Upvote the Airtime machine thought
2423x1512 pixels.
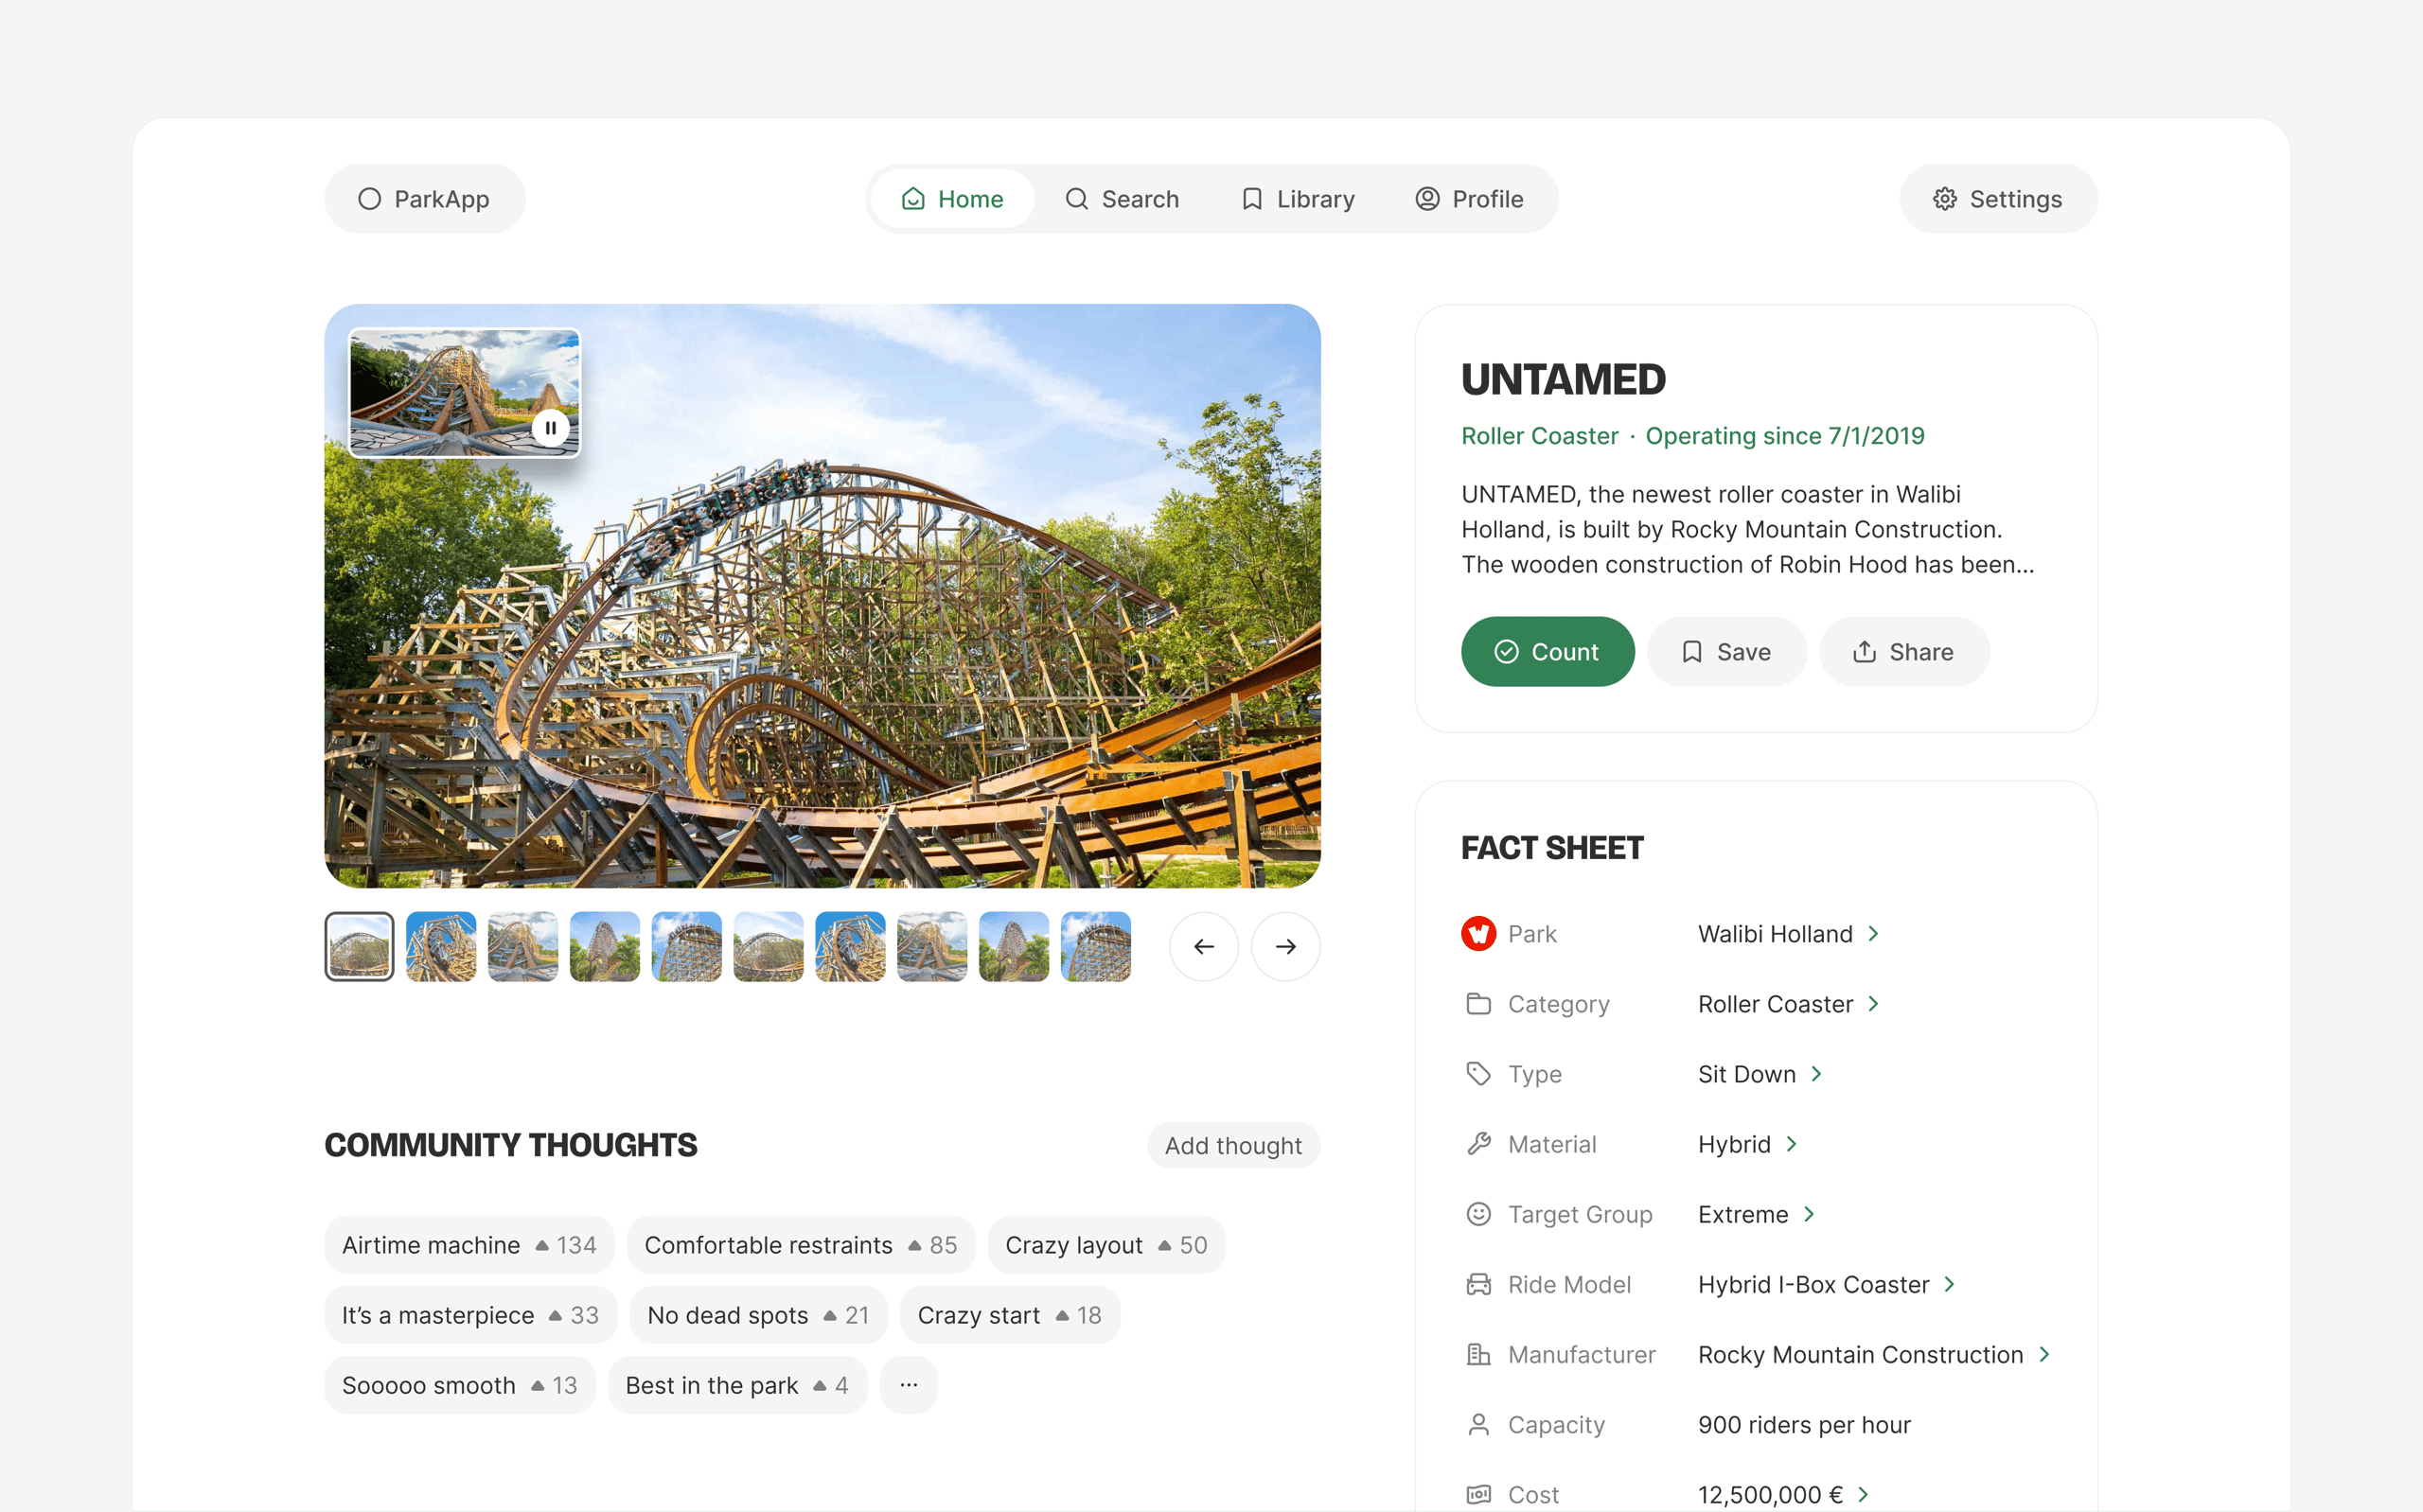(542, 1245)
